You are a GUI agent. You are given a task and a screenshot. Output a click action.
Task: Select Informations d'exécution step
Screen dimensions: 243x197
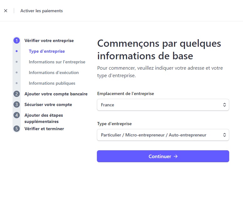click(x=54, y=72)
